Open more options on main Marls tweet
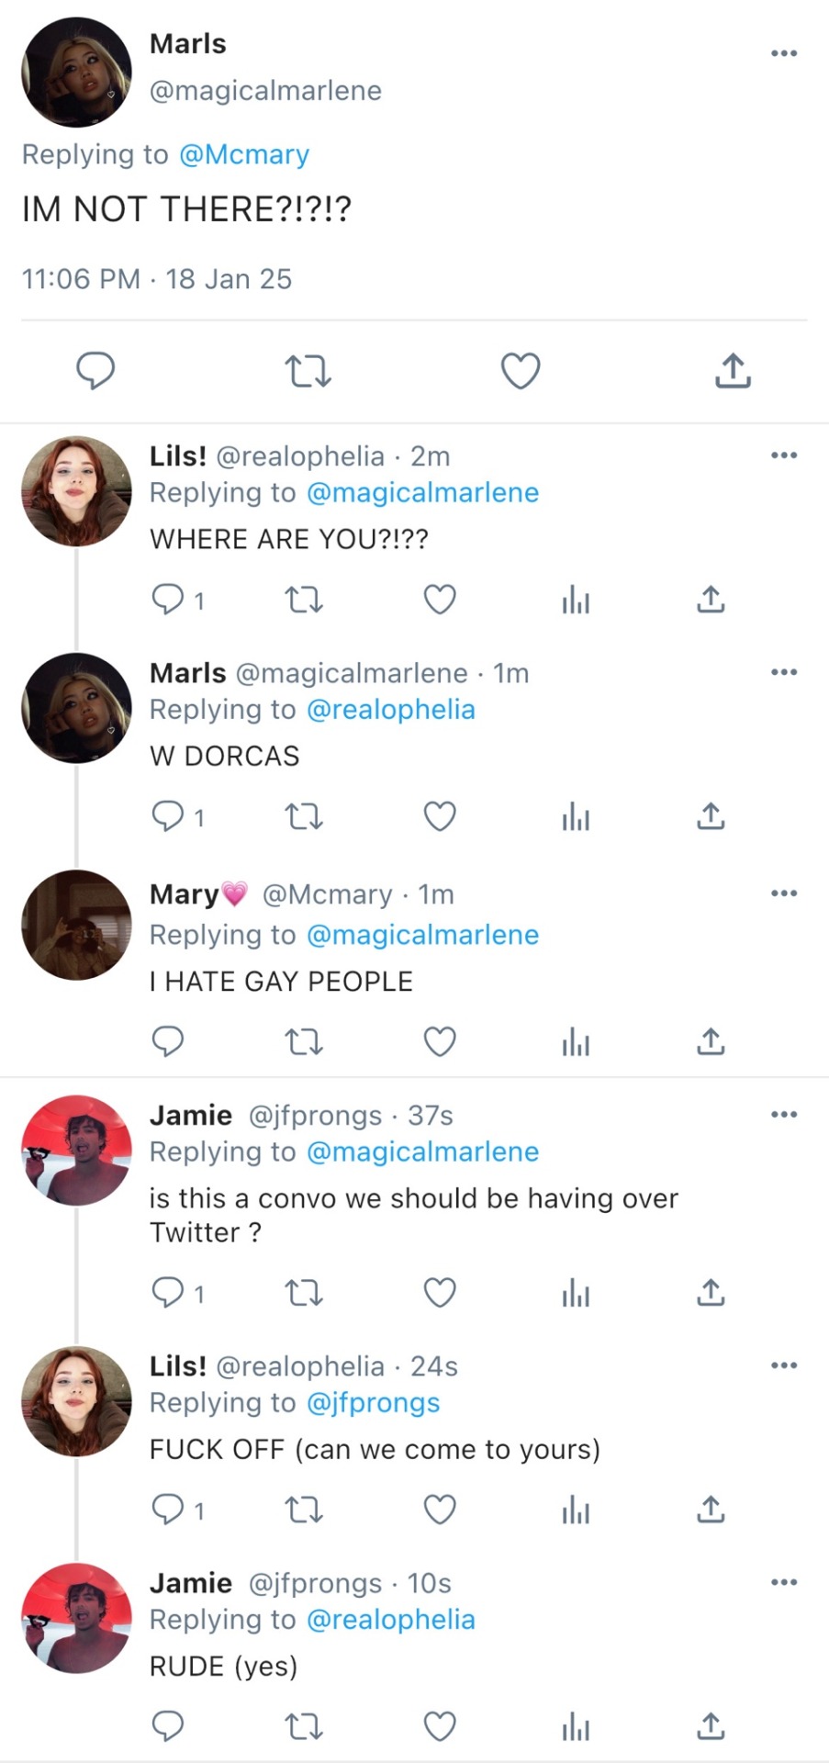 click(784, 53)
